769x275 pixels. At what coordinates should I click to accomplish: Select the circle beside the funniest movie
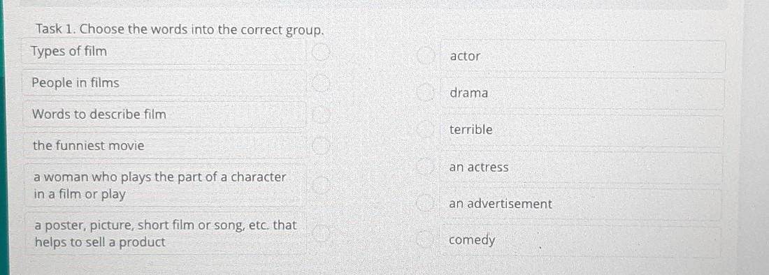click(x=320, y=146)
